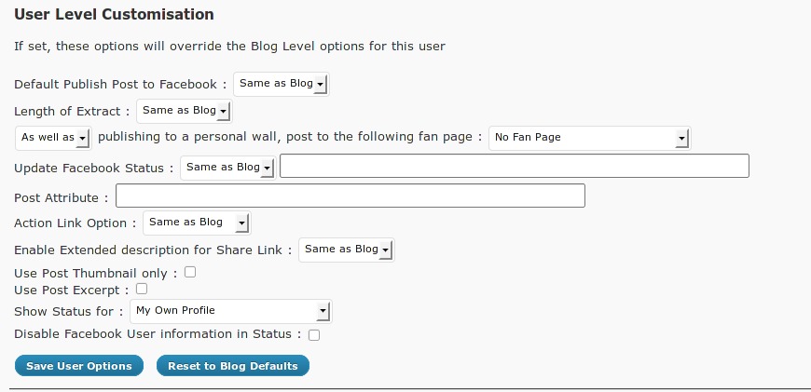Click the 'Length of Extract' label text
811x392 pixels.
coord(67,112)
